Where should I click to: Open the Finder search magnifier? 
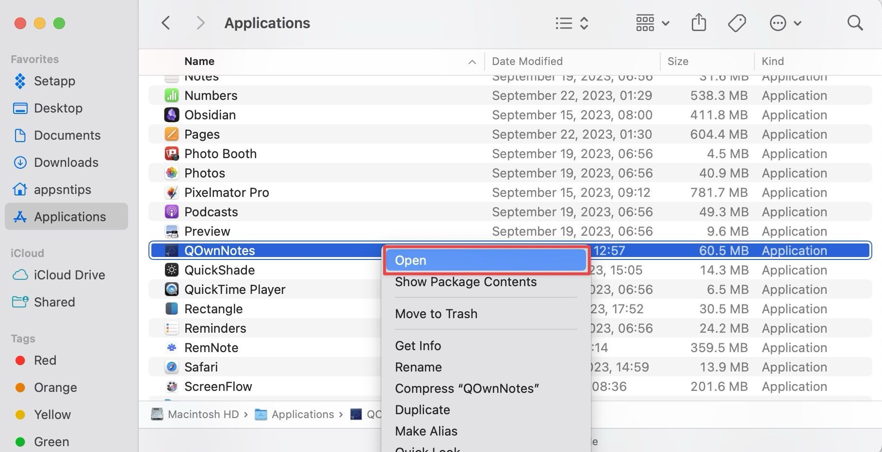(x=854, y=23)
